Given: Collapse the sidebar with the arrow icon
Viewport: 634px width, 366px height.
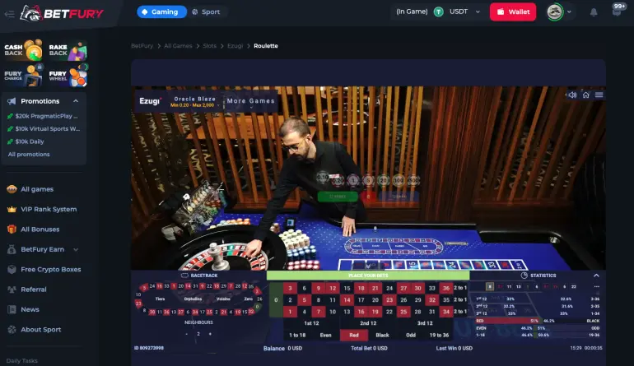Looking at the screenshot, I should point(9,14).
